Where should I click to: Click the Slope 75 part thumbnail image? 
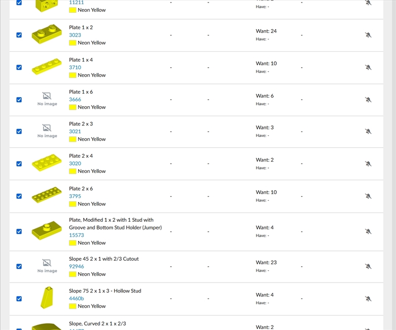[x=47, y=298]
